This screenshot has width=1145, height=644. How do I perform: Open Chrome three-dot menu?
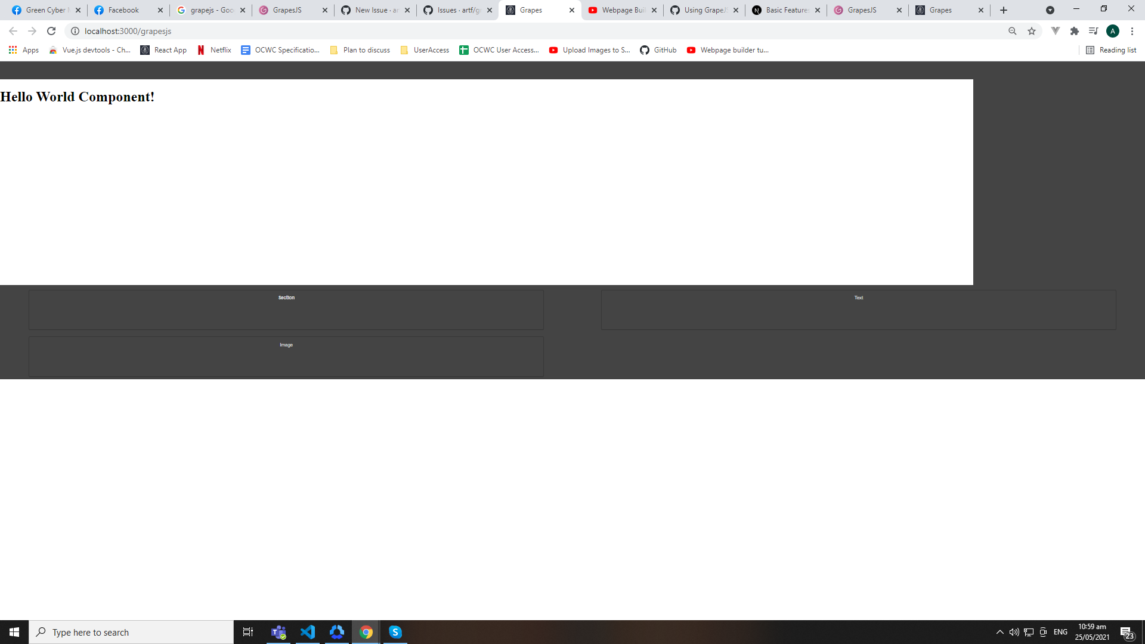tap(1132, 31)
